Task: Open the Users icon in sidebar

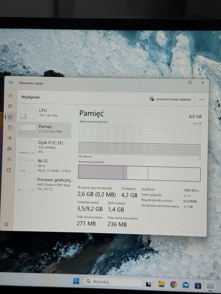Action: [9, 149]
